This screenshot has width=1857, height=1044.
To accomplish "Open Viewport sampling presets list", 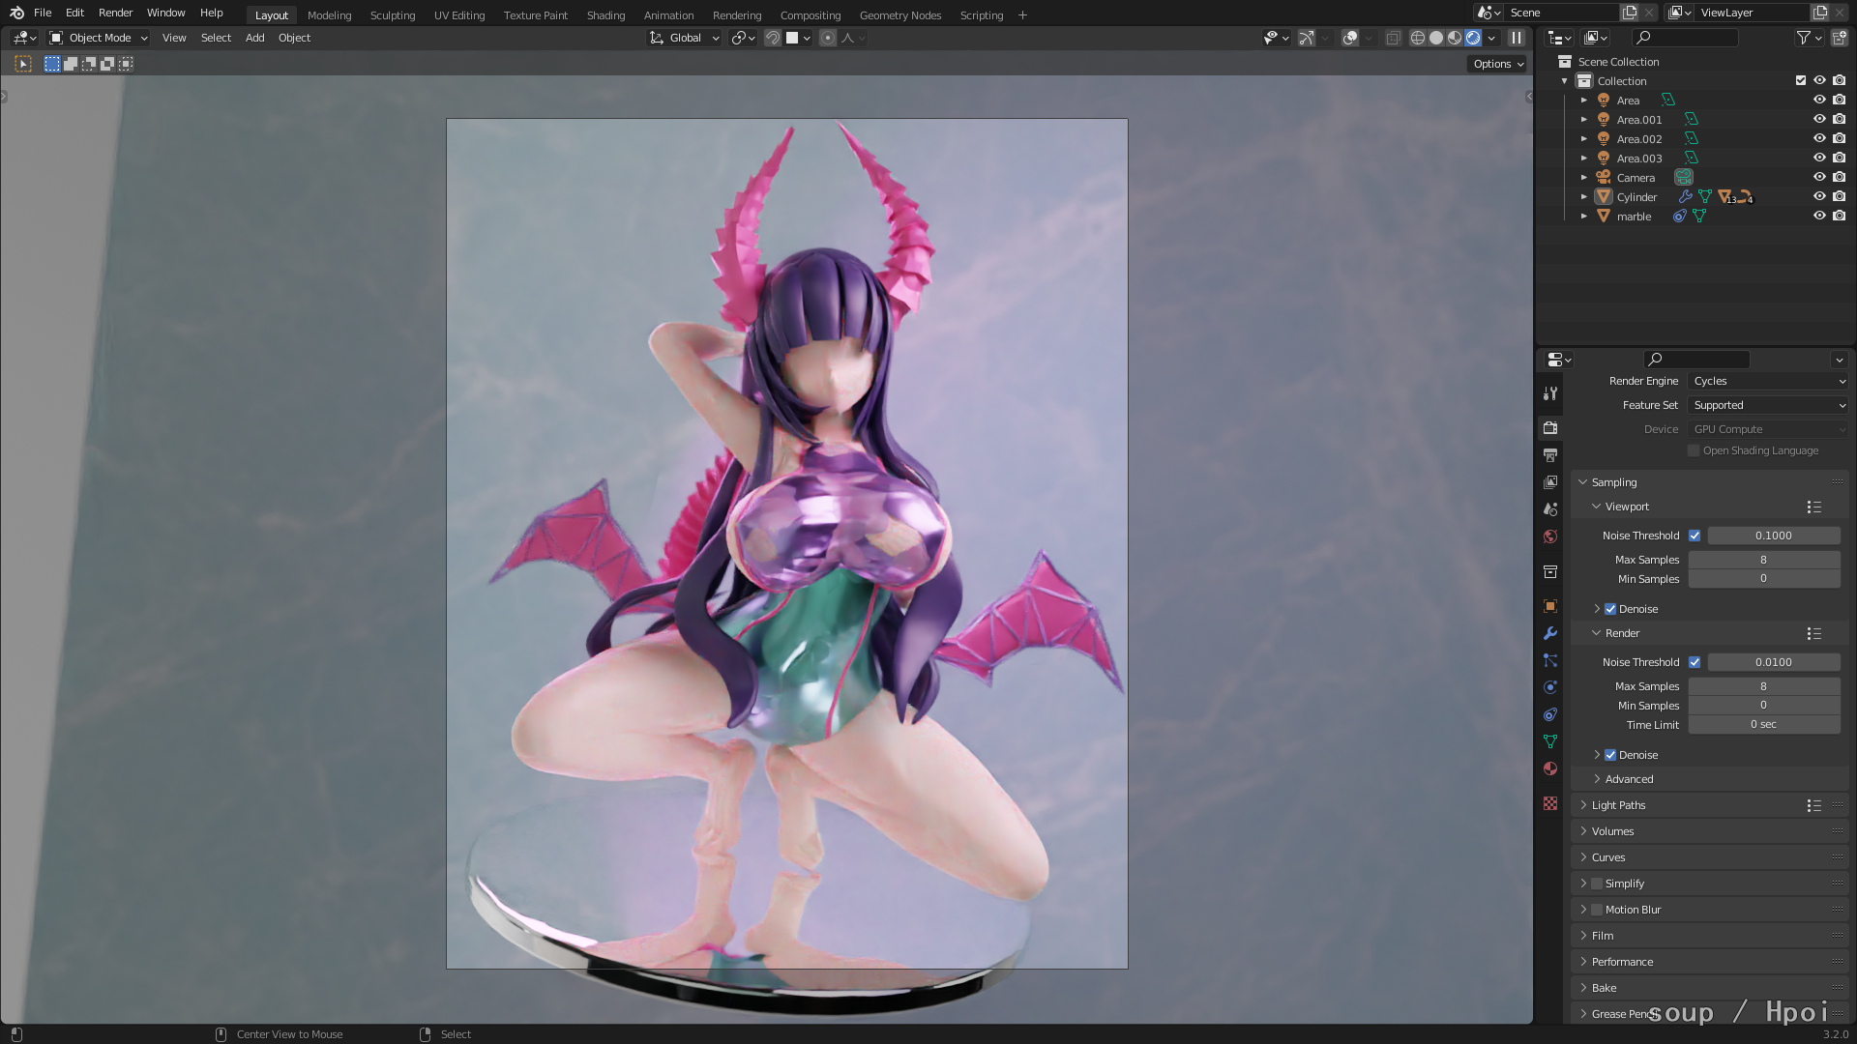I will coord(1814,507).
